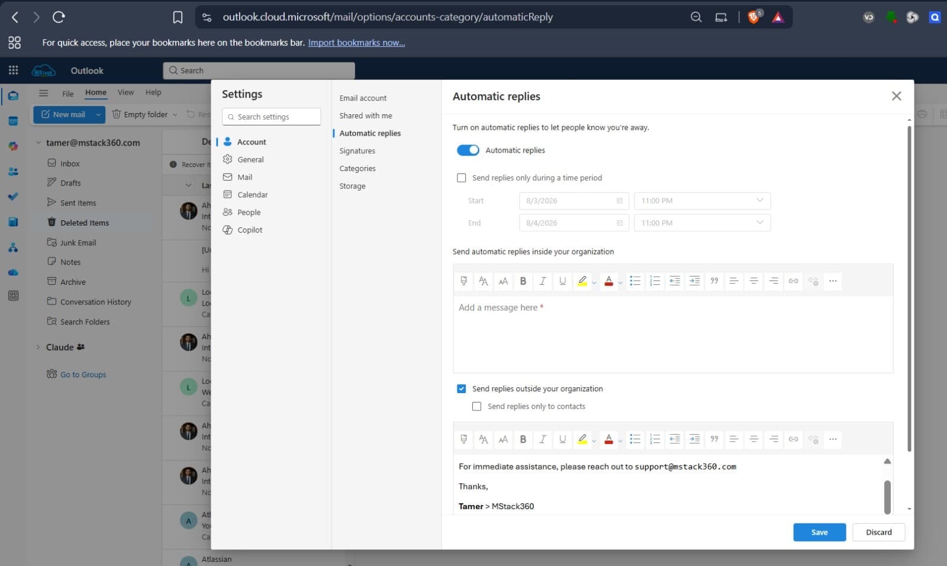Click the New mail button
Viewport: 947px width, 566px height.
(63, 115)
